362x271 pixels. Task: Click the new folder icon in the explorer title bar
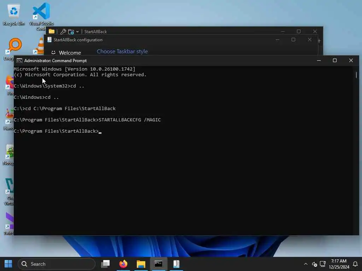(x=71, y=31)
